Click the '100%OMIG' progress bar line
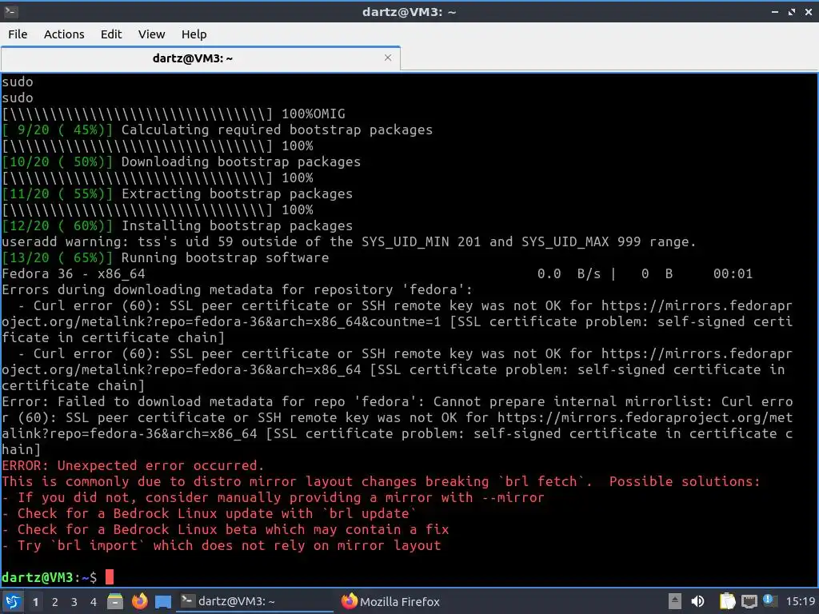This screenshot has height=614, width=819. tap(174, 114)
